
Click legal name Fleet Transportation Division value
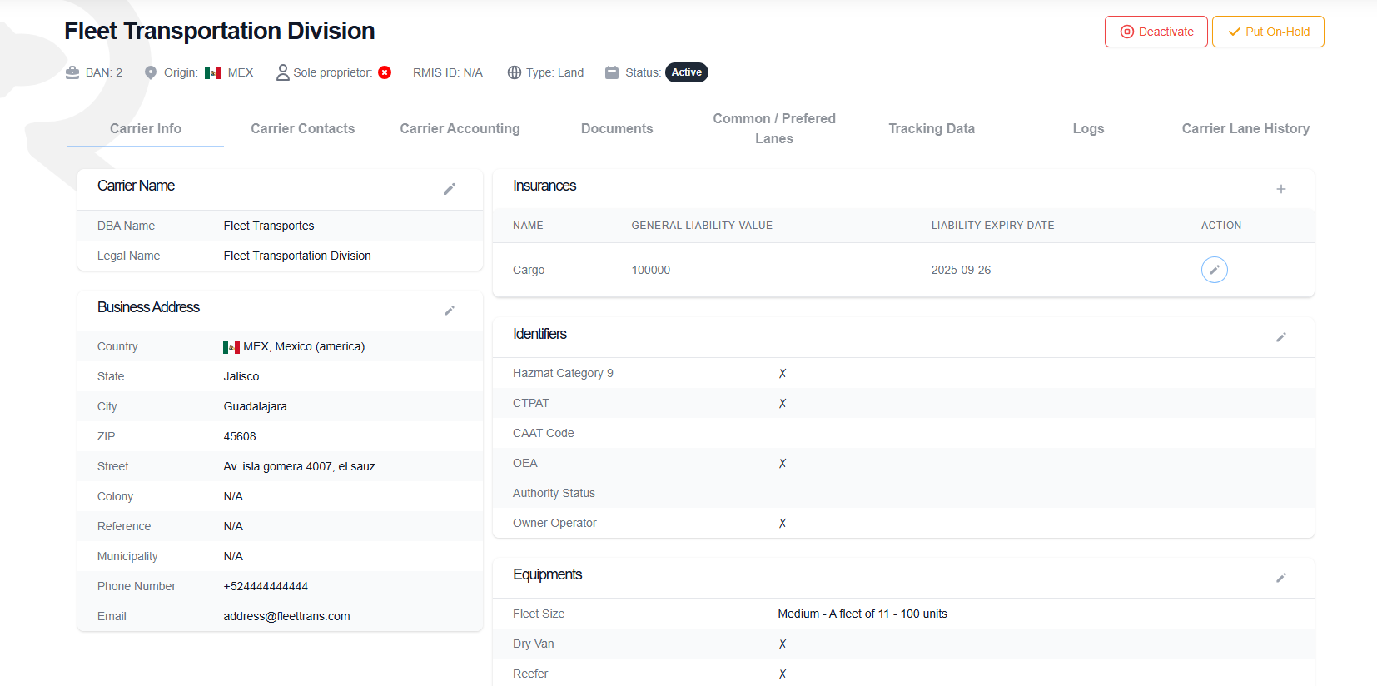(x=297, y=256)
